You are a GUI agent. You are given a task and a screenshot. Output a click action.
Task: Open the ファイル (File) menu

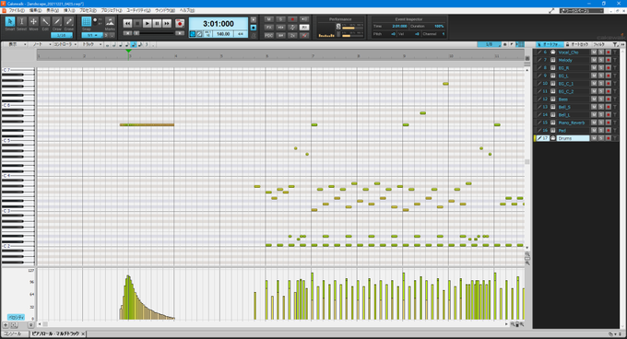[17, 10]
